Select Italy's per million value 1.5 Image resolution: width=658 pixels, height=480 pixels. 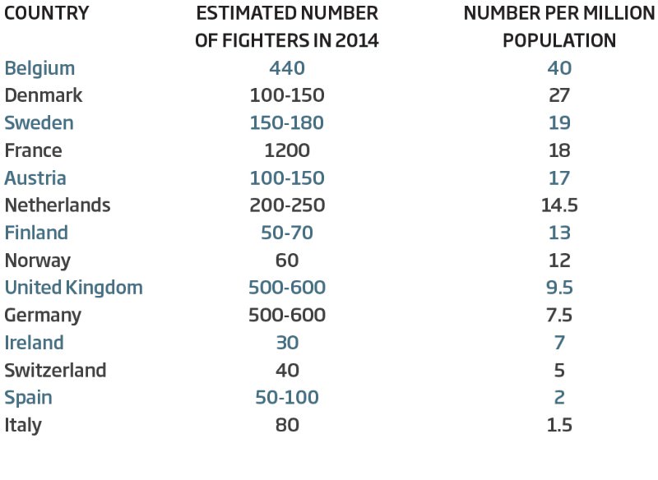(x=559, y=425)
